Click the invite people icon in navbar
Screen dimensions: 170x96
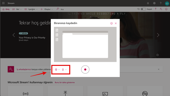pyautogui.click(x=161, y=9)
